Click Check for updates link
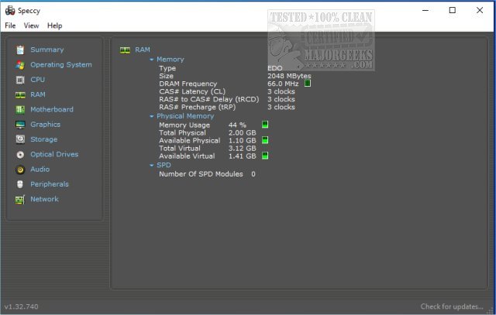The height and width of the screenshot is (315, 496). [x=452, y=306]
